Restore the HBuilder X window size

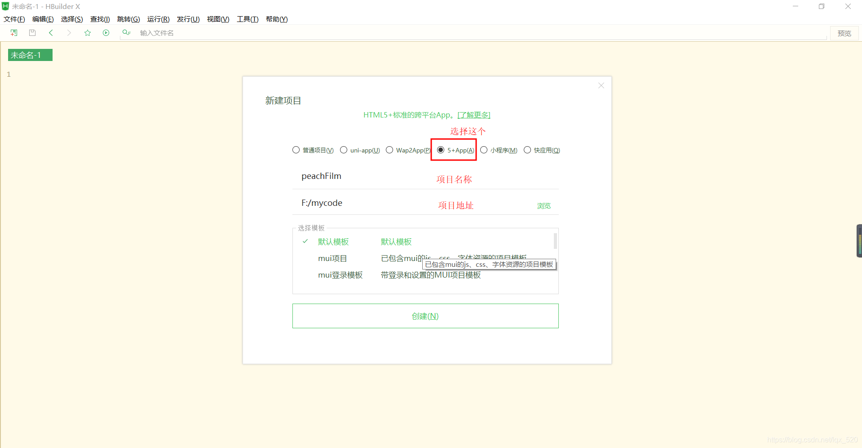(x=822, y=6)
